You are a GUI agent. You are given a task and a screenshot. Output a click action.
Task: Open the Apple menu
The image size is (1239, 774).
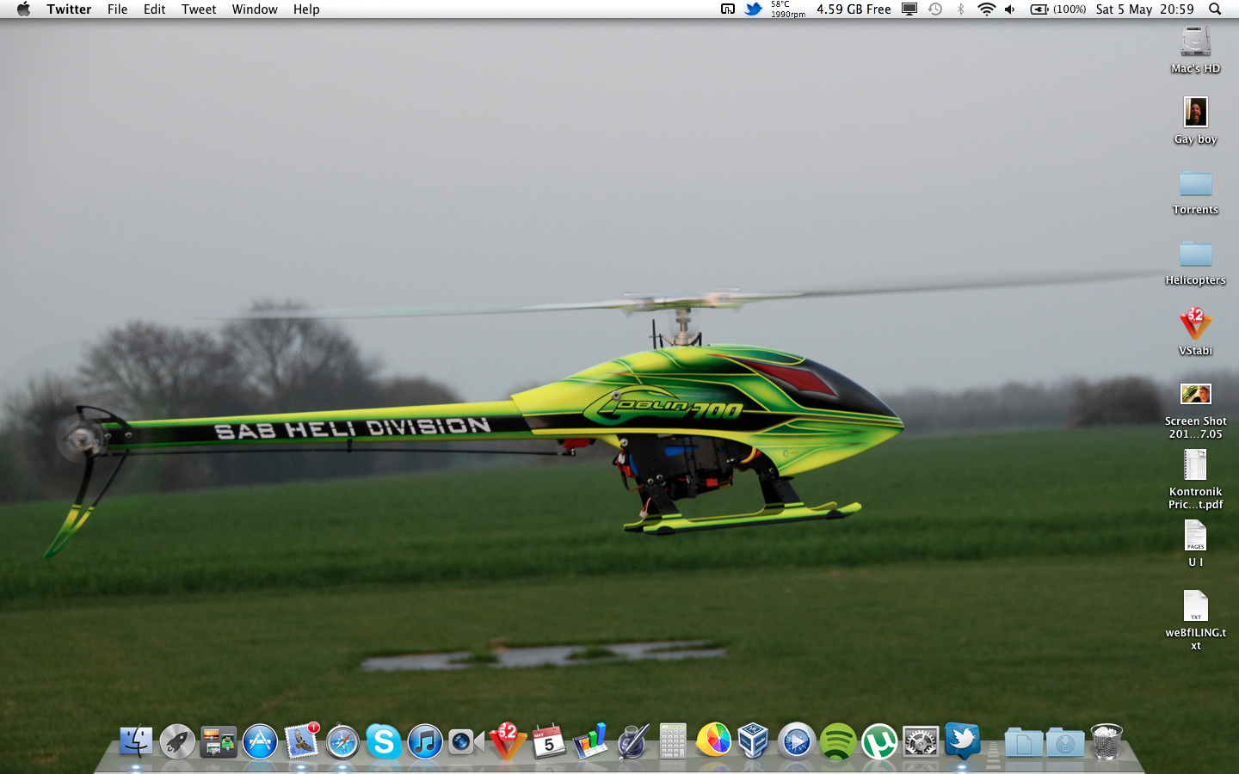tap(23, 9)
